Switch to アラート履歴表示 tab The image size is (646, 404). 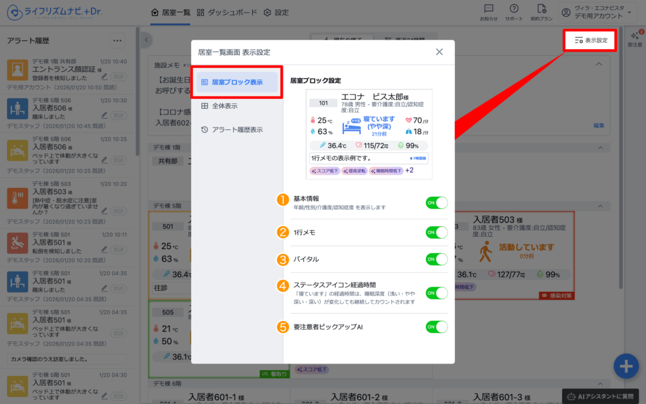point(237,129)
